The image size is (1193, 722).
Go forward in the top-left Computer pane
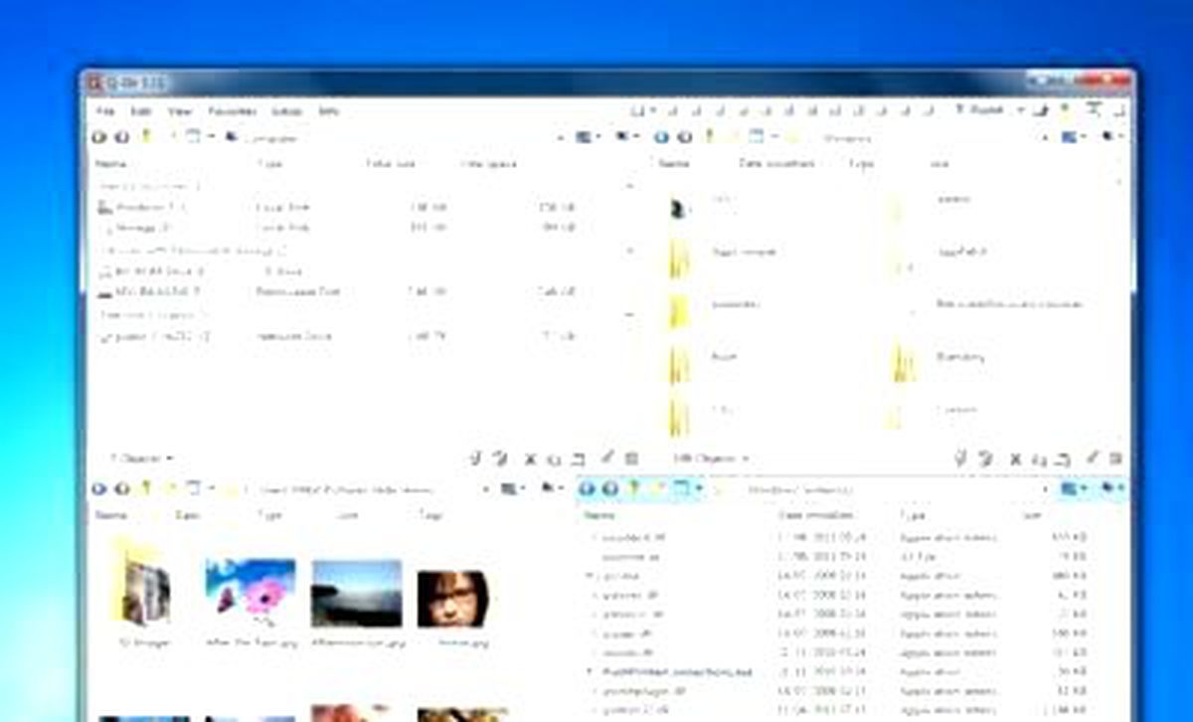click(122, 137)
